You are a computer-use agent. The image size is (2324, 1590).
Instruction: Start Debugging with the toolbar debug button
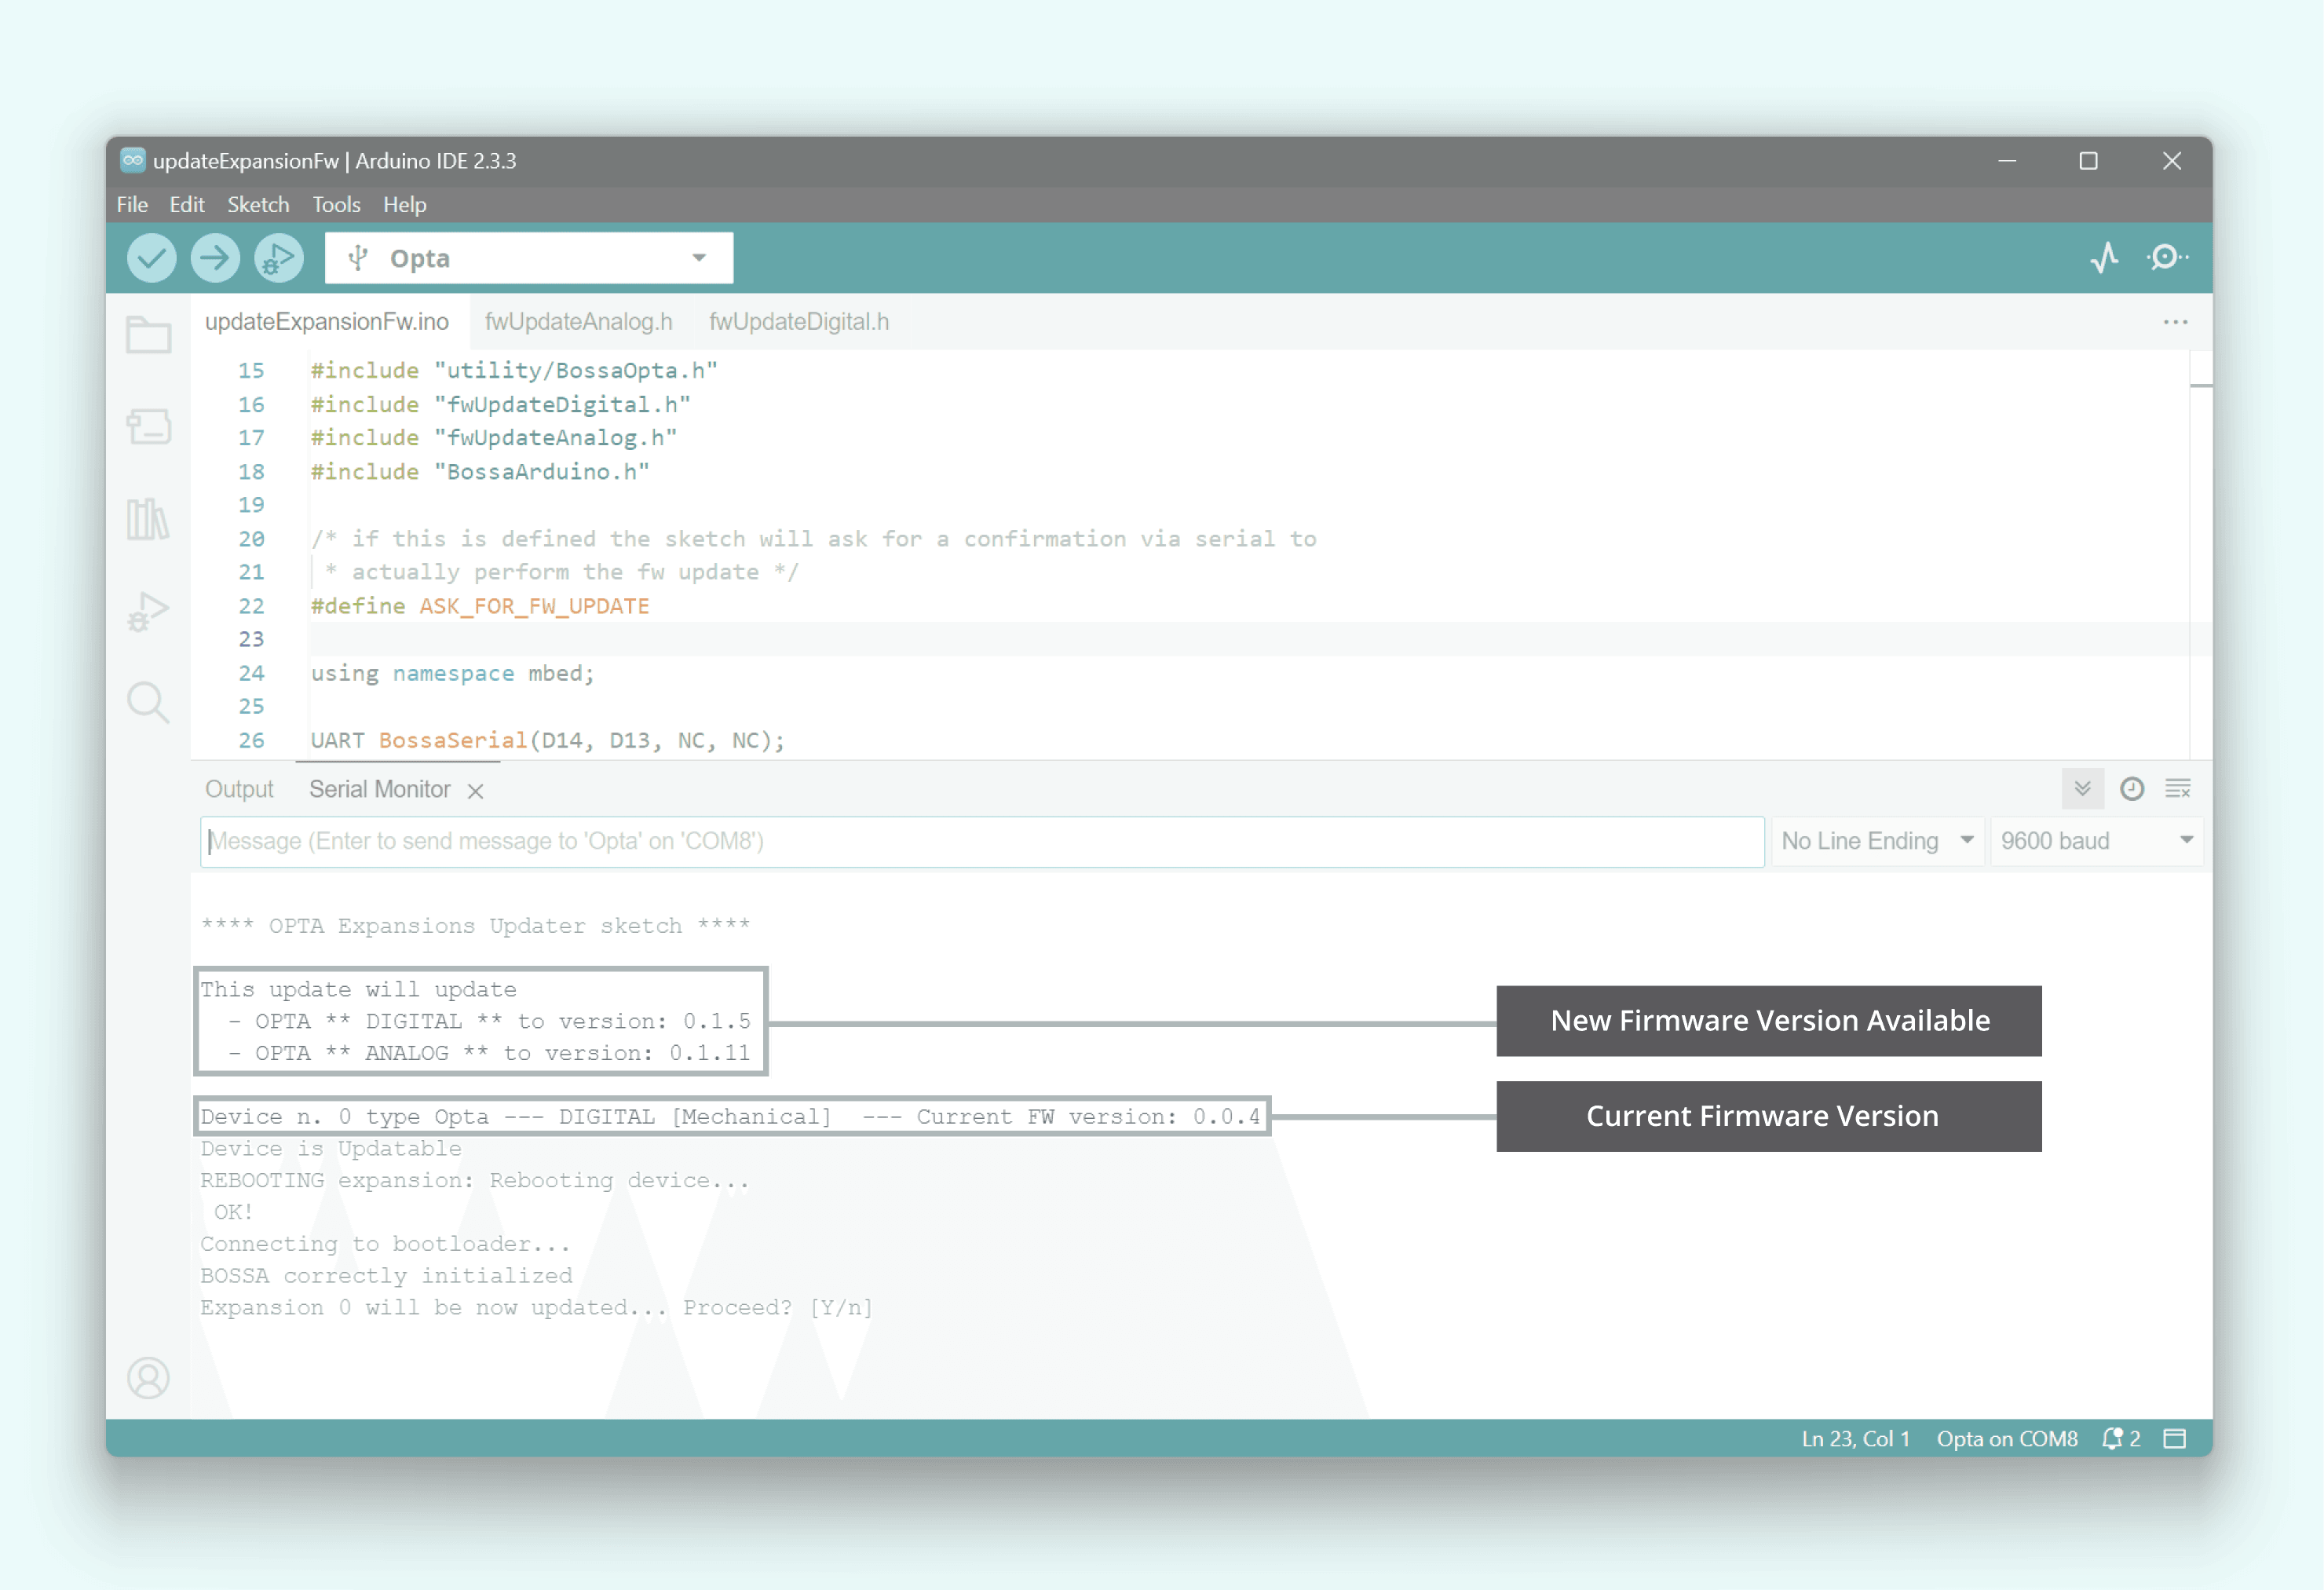click(x=278, y=258)
